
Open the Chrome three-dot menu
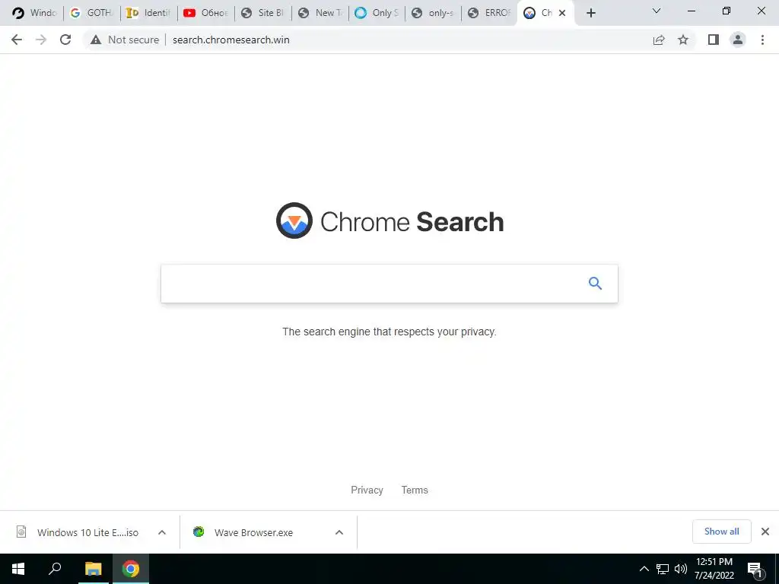tap(762, 40)
